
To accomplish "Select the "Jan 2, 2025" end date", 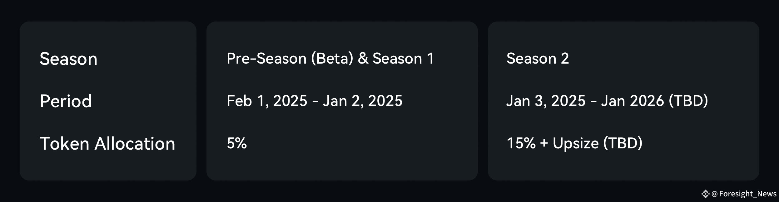I will (362, 101).
